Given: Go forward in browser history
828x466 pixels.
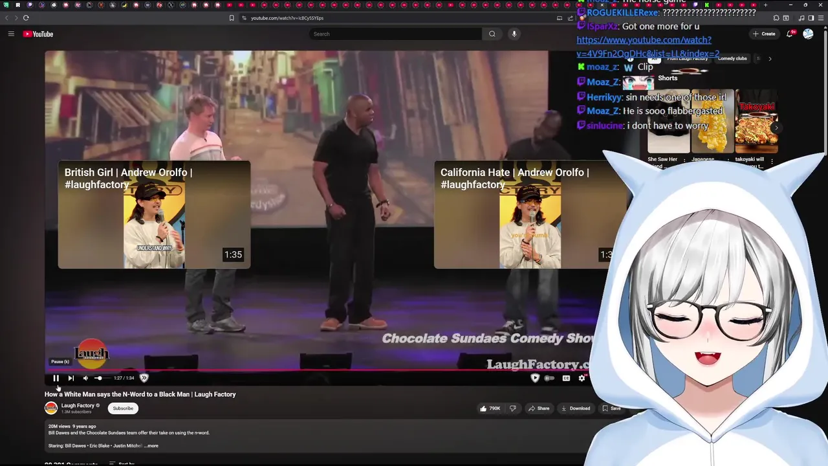Looking at the screenshot, I should 15,18.
